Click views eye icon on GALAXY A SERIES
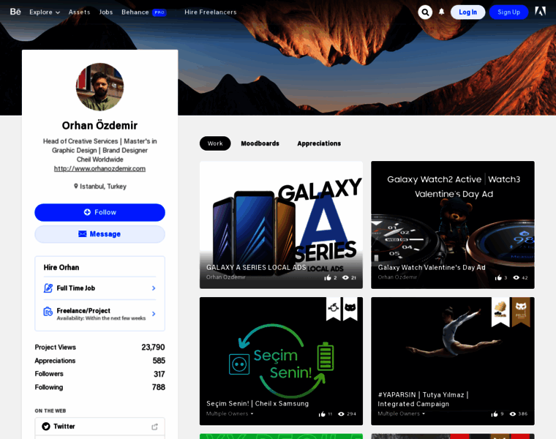This screenshot has height=439, width=556. click(x=345, y=277)
